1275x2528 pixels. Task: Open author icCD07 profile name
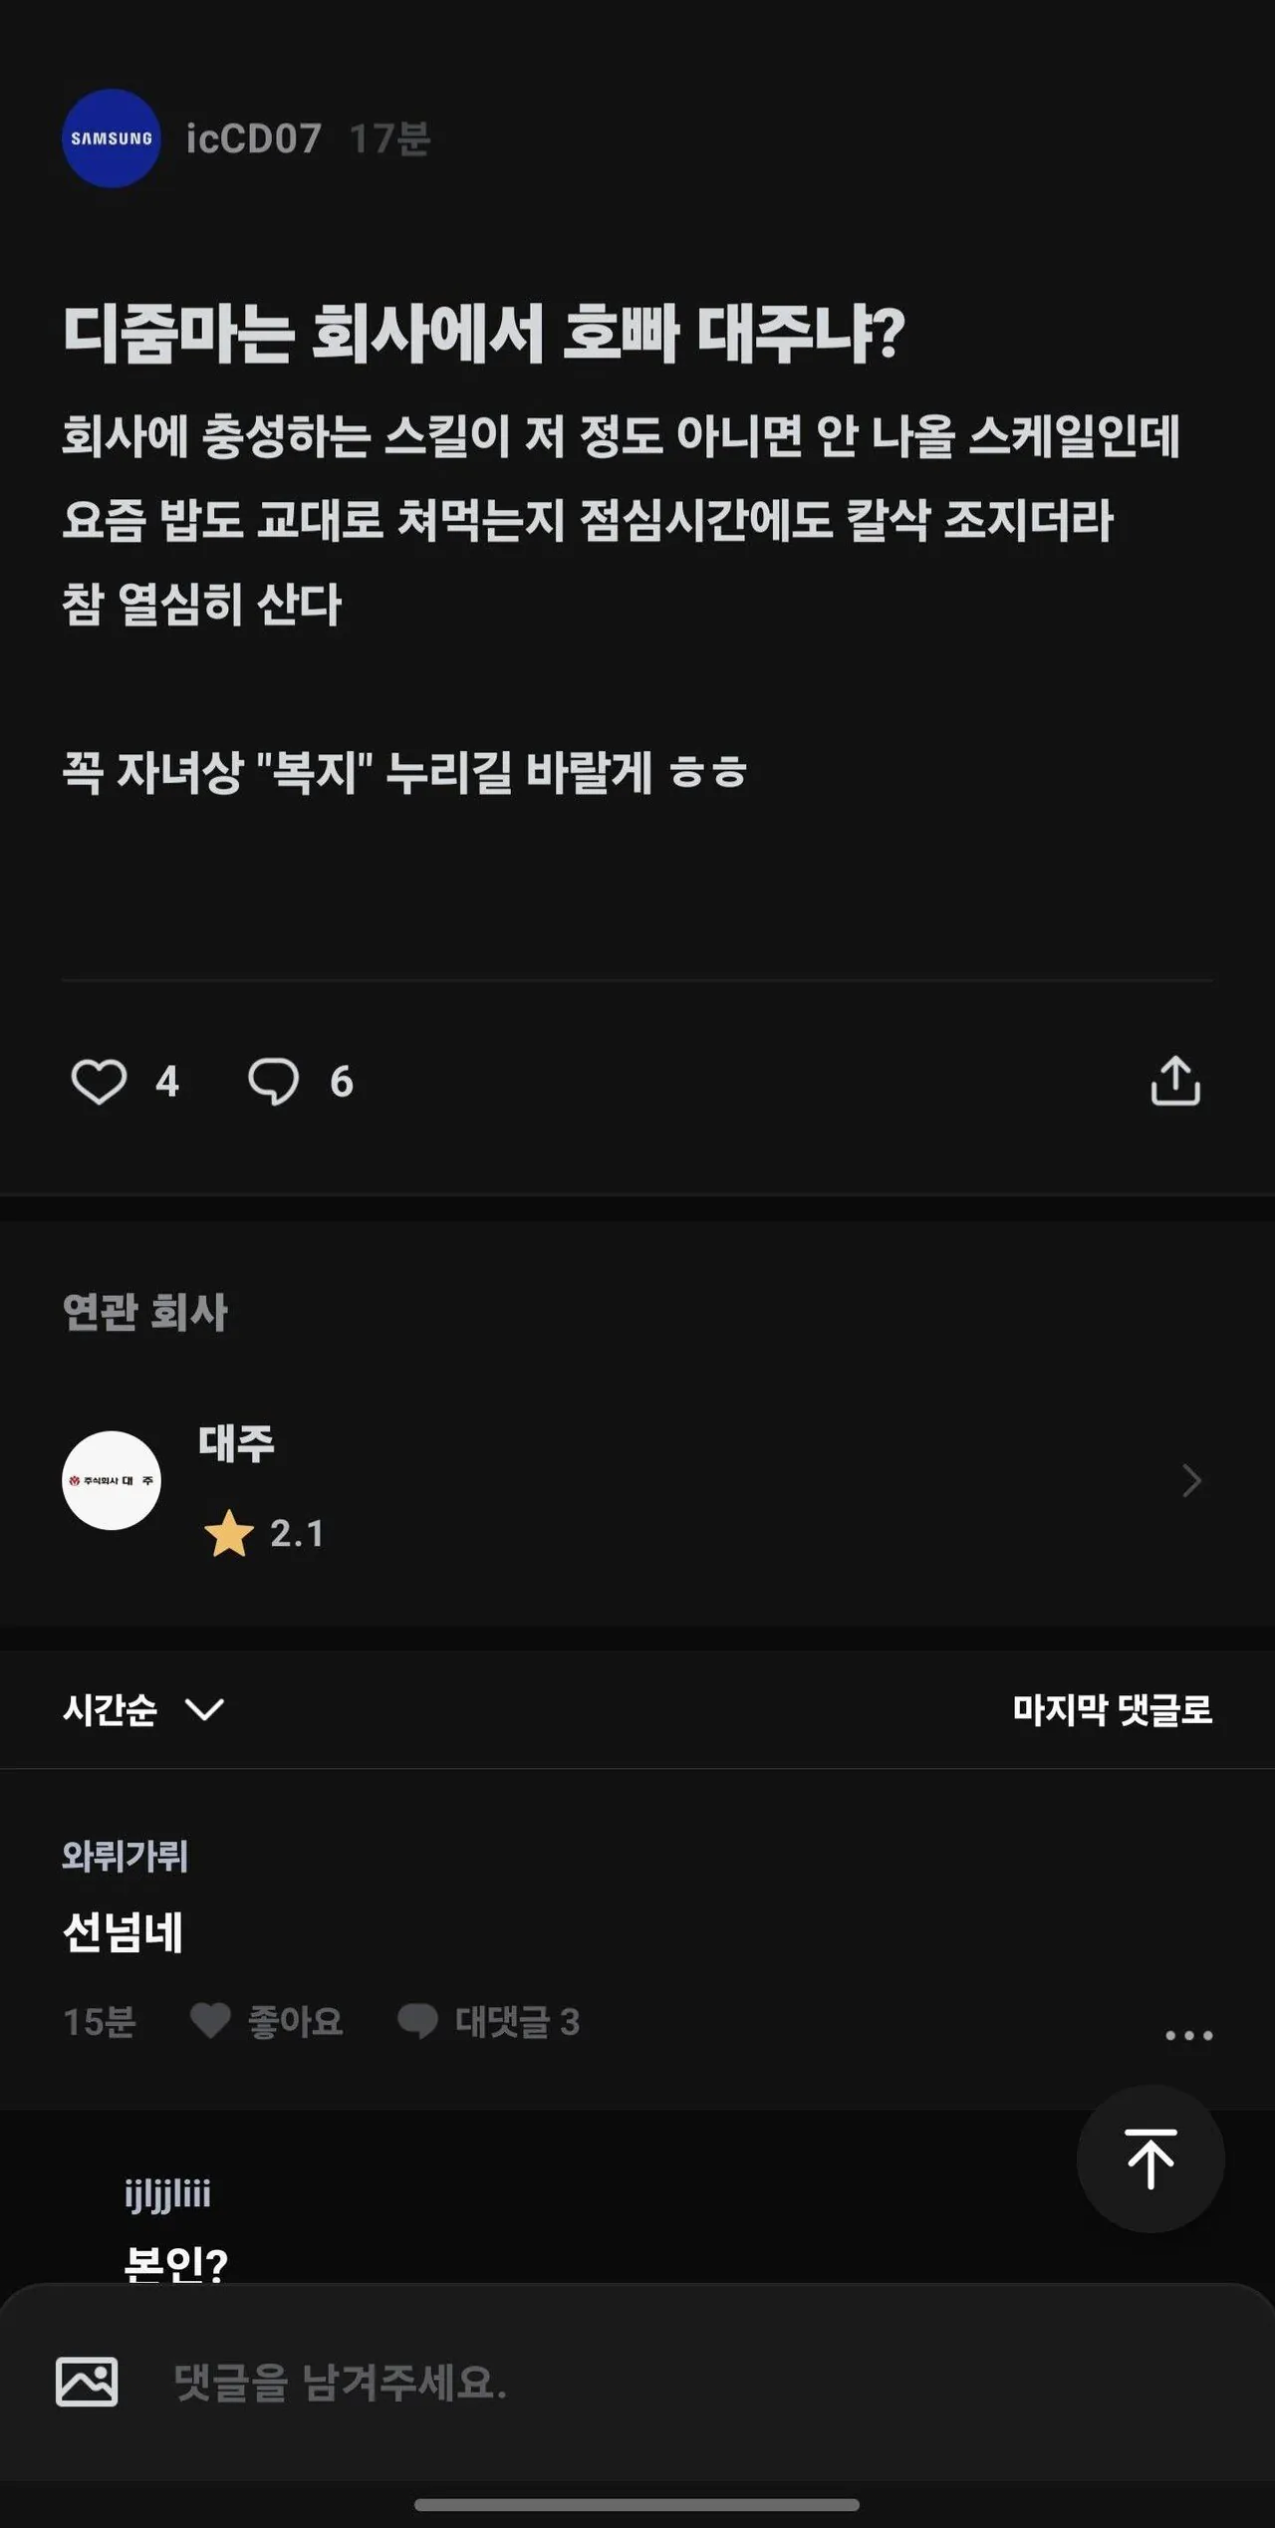pos(254,138)
